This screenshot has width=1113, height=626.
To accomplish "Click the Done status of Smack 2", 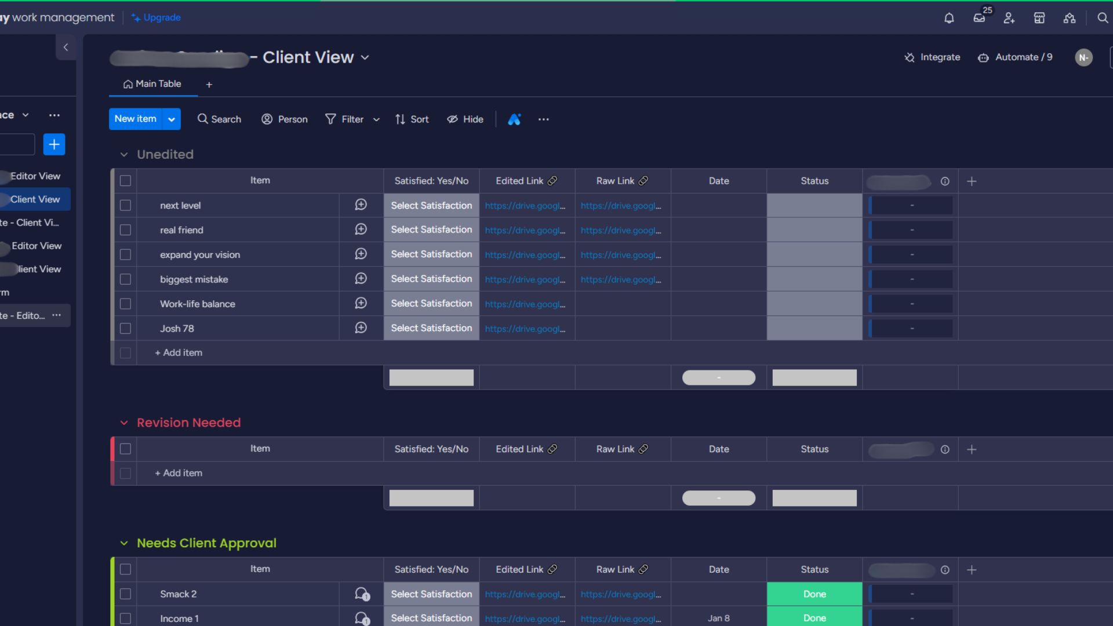I will coord(814,594).
